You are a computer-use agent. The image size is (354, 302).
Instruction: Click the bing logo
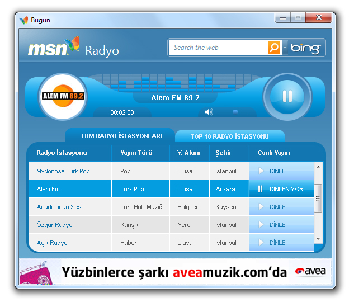pos(305,48)
